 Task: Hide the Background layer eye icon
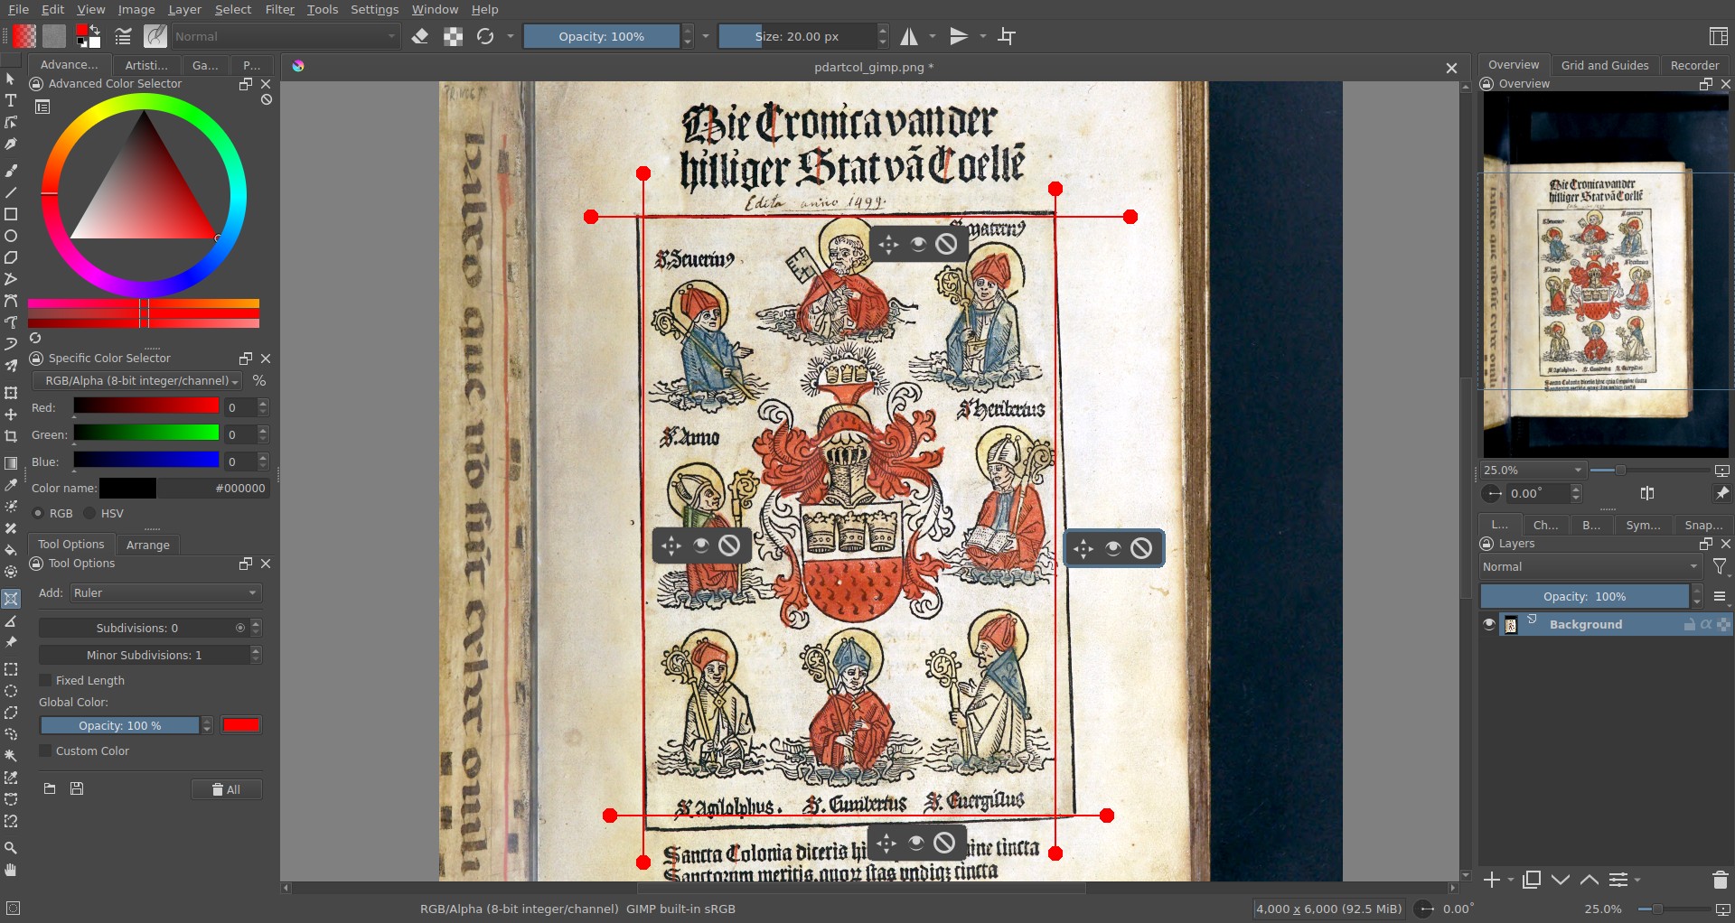click(1489, 624)
